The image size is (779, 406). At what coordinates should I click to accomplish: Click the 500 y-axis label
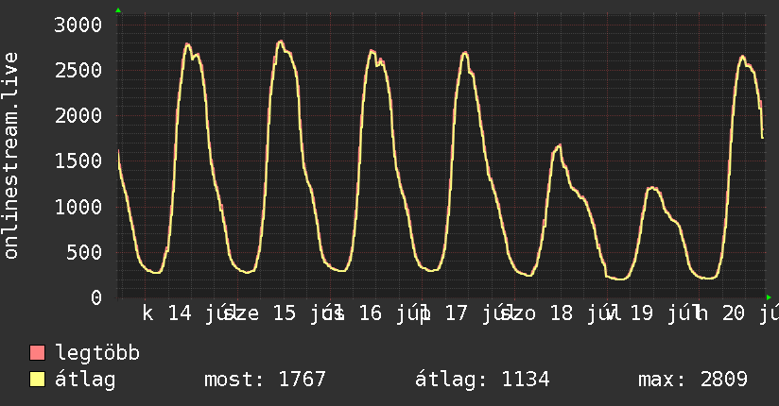tap(84, 252)
